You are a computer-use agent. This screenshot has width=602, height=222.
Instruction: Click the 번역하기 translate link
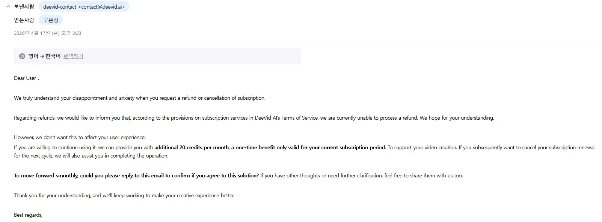pos(73,56)
